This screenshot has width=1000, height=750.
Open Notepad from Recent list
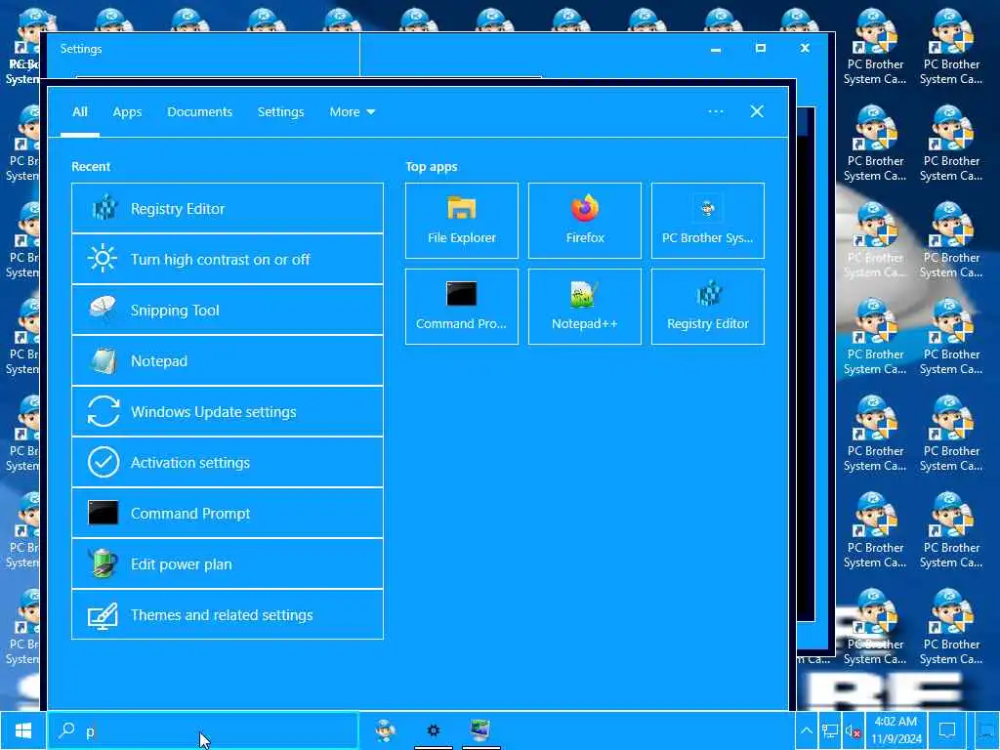(227, 361)
